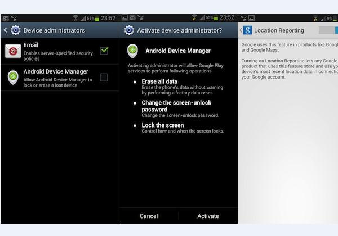Go back from Device administrators screen
The image size is (338, 236).
6,30
